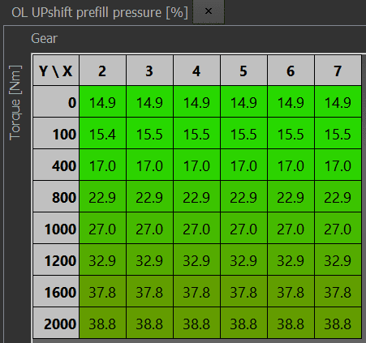
Task: Select the OL UPshift prefill pressure tab
Action: pyautogui.click(x=100, y=12)
